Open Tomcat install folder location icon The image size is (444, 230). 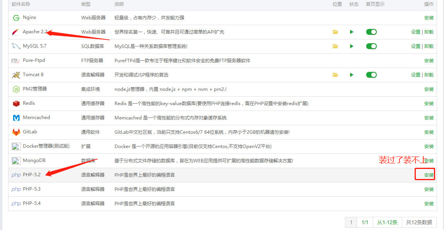(335, 75)
